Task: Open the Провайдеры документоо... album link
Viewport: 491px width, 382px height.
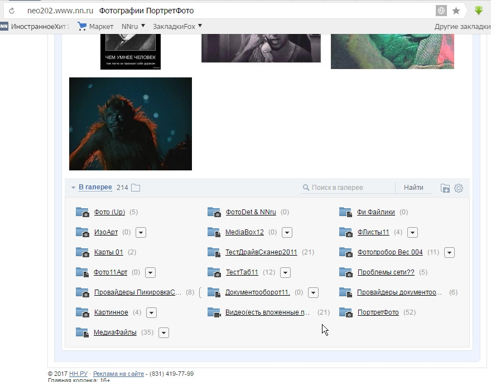Action: (x=399, y=292)
